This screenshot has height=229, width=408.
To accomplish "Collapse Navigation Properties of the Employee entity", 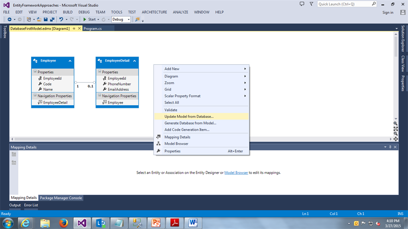I will [35, 95].
